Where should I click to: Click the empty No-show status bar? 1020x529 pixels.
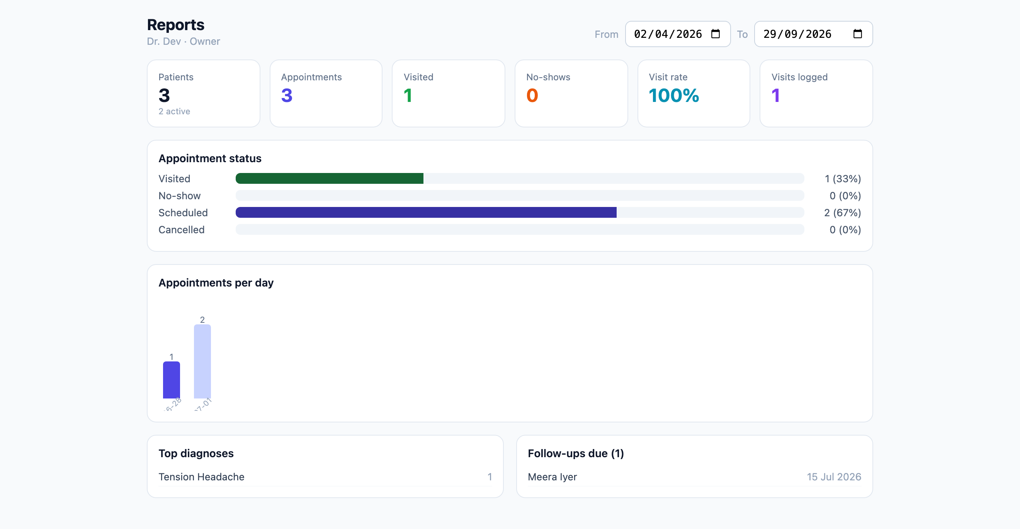[x=520, y=195]
